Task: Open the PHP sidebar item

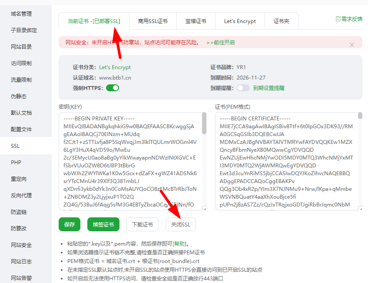Action: tap(16, 162)
